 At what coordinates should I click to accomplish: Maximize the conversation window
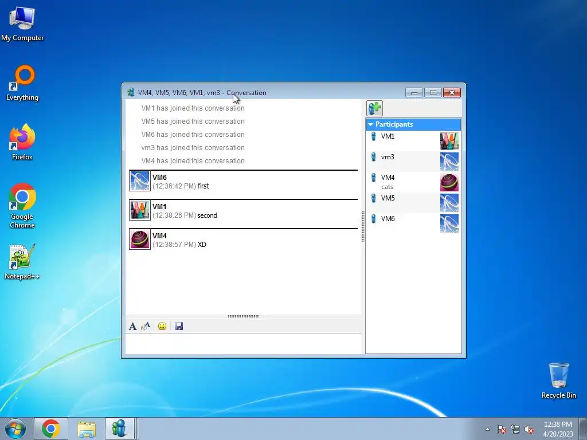[x=433, y=92]
